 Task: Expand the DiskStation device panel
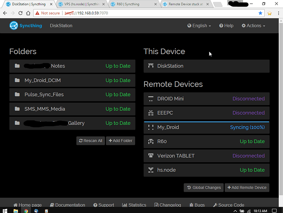[x=207, y=66]
